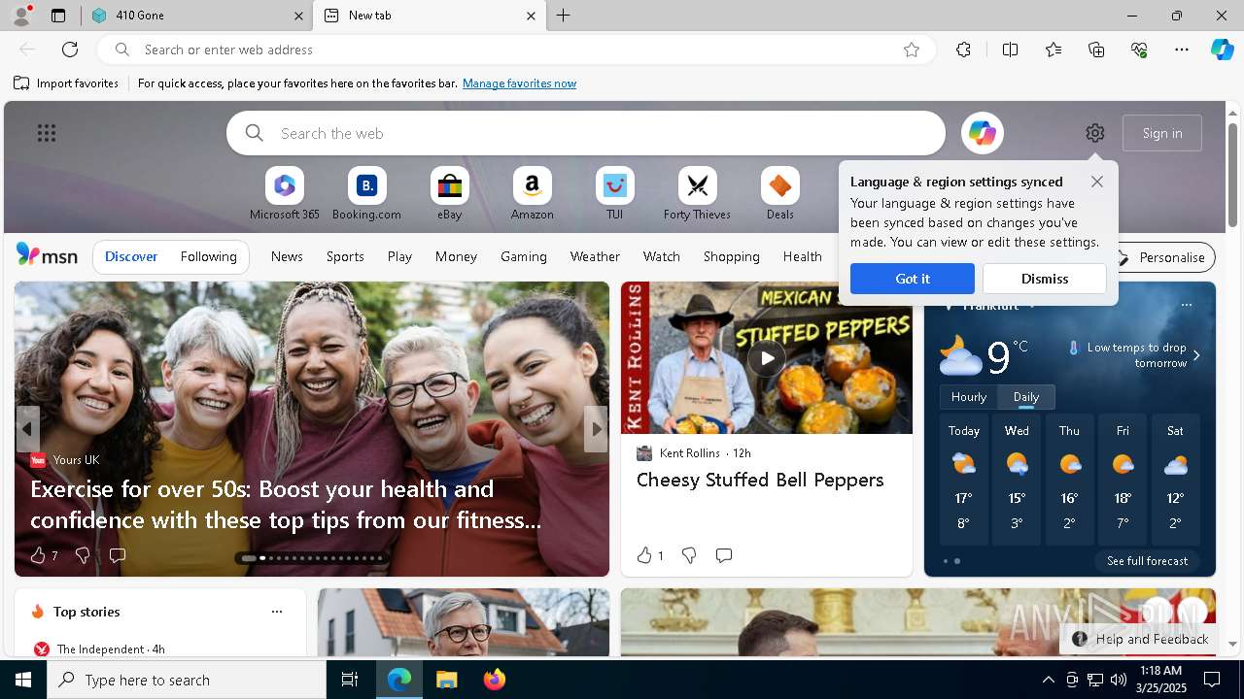Open See full forecast link
1244x699 pixels.
(x=1148, y=561)
